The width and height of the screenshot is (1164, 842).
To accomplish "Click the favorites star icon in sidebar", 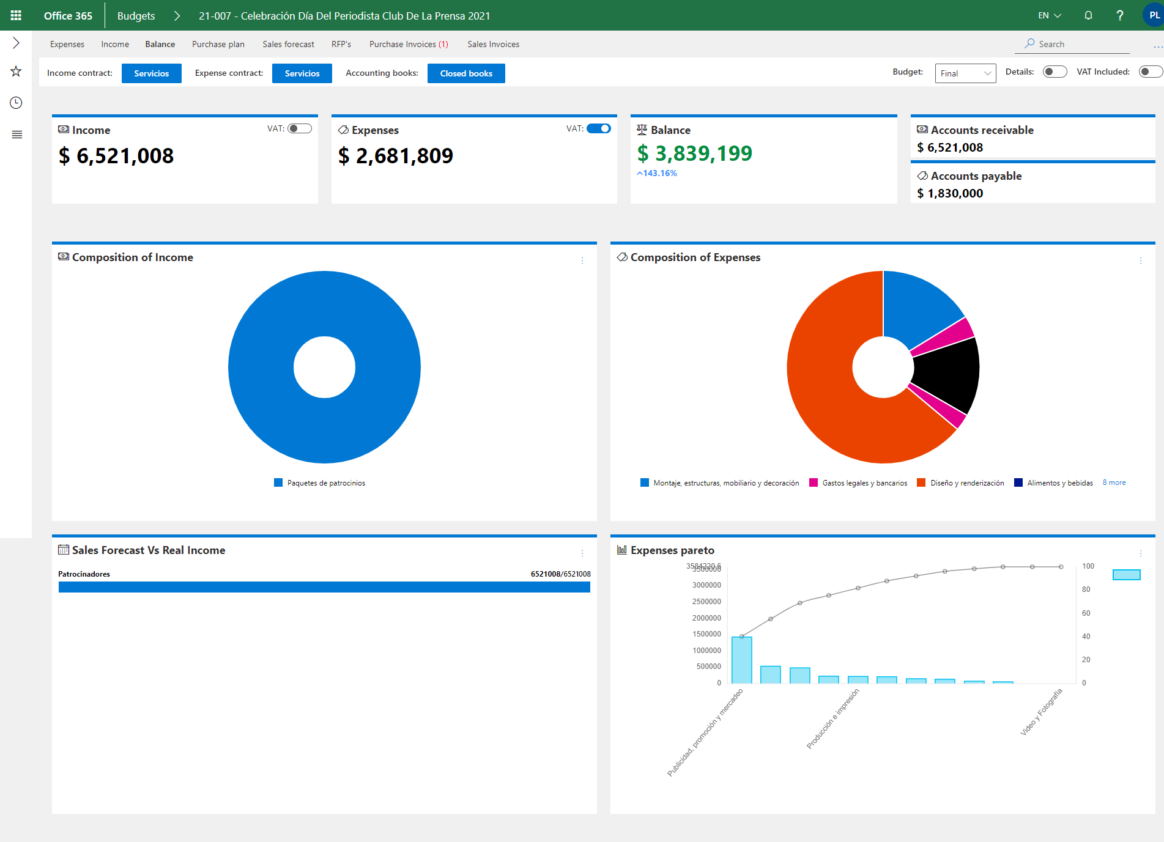I will (16, 72).
